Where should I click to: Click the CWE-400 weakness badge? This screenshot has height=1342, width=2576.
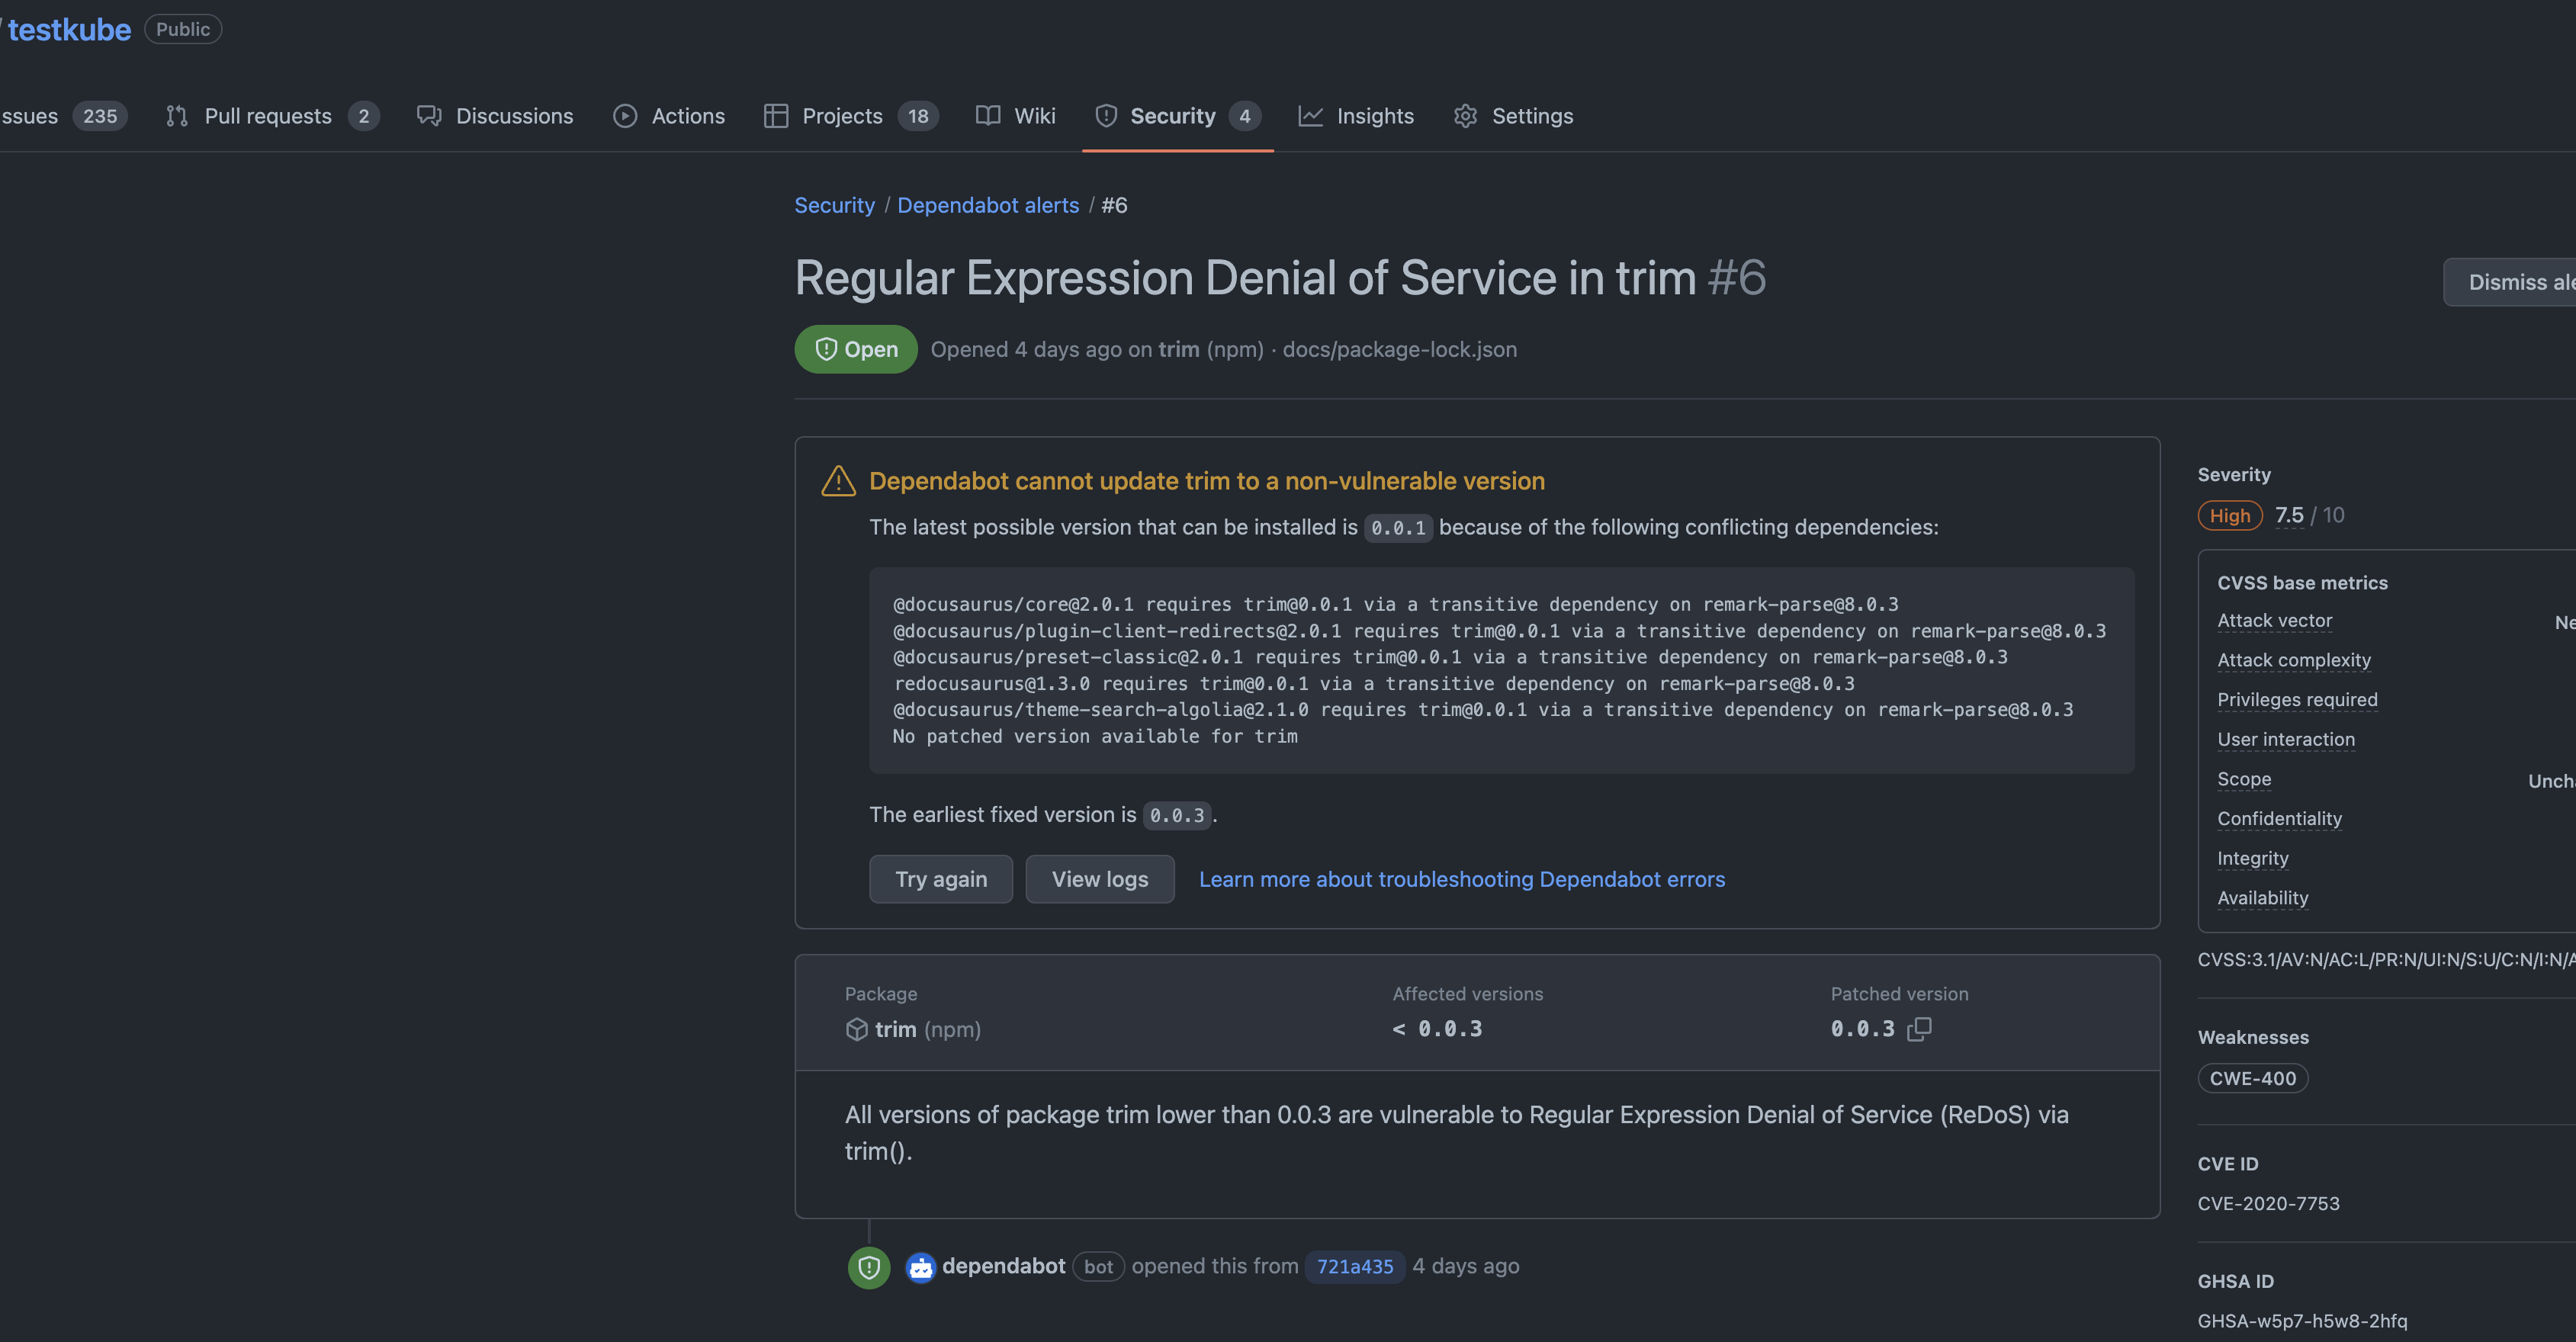(x=2253, y=1078)
